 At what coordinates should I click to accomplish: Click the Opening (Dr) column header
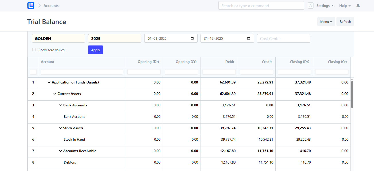click(x=144, y=62)
